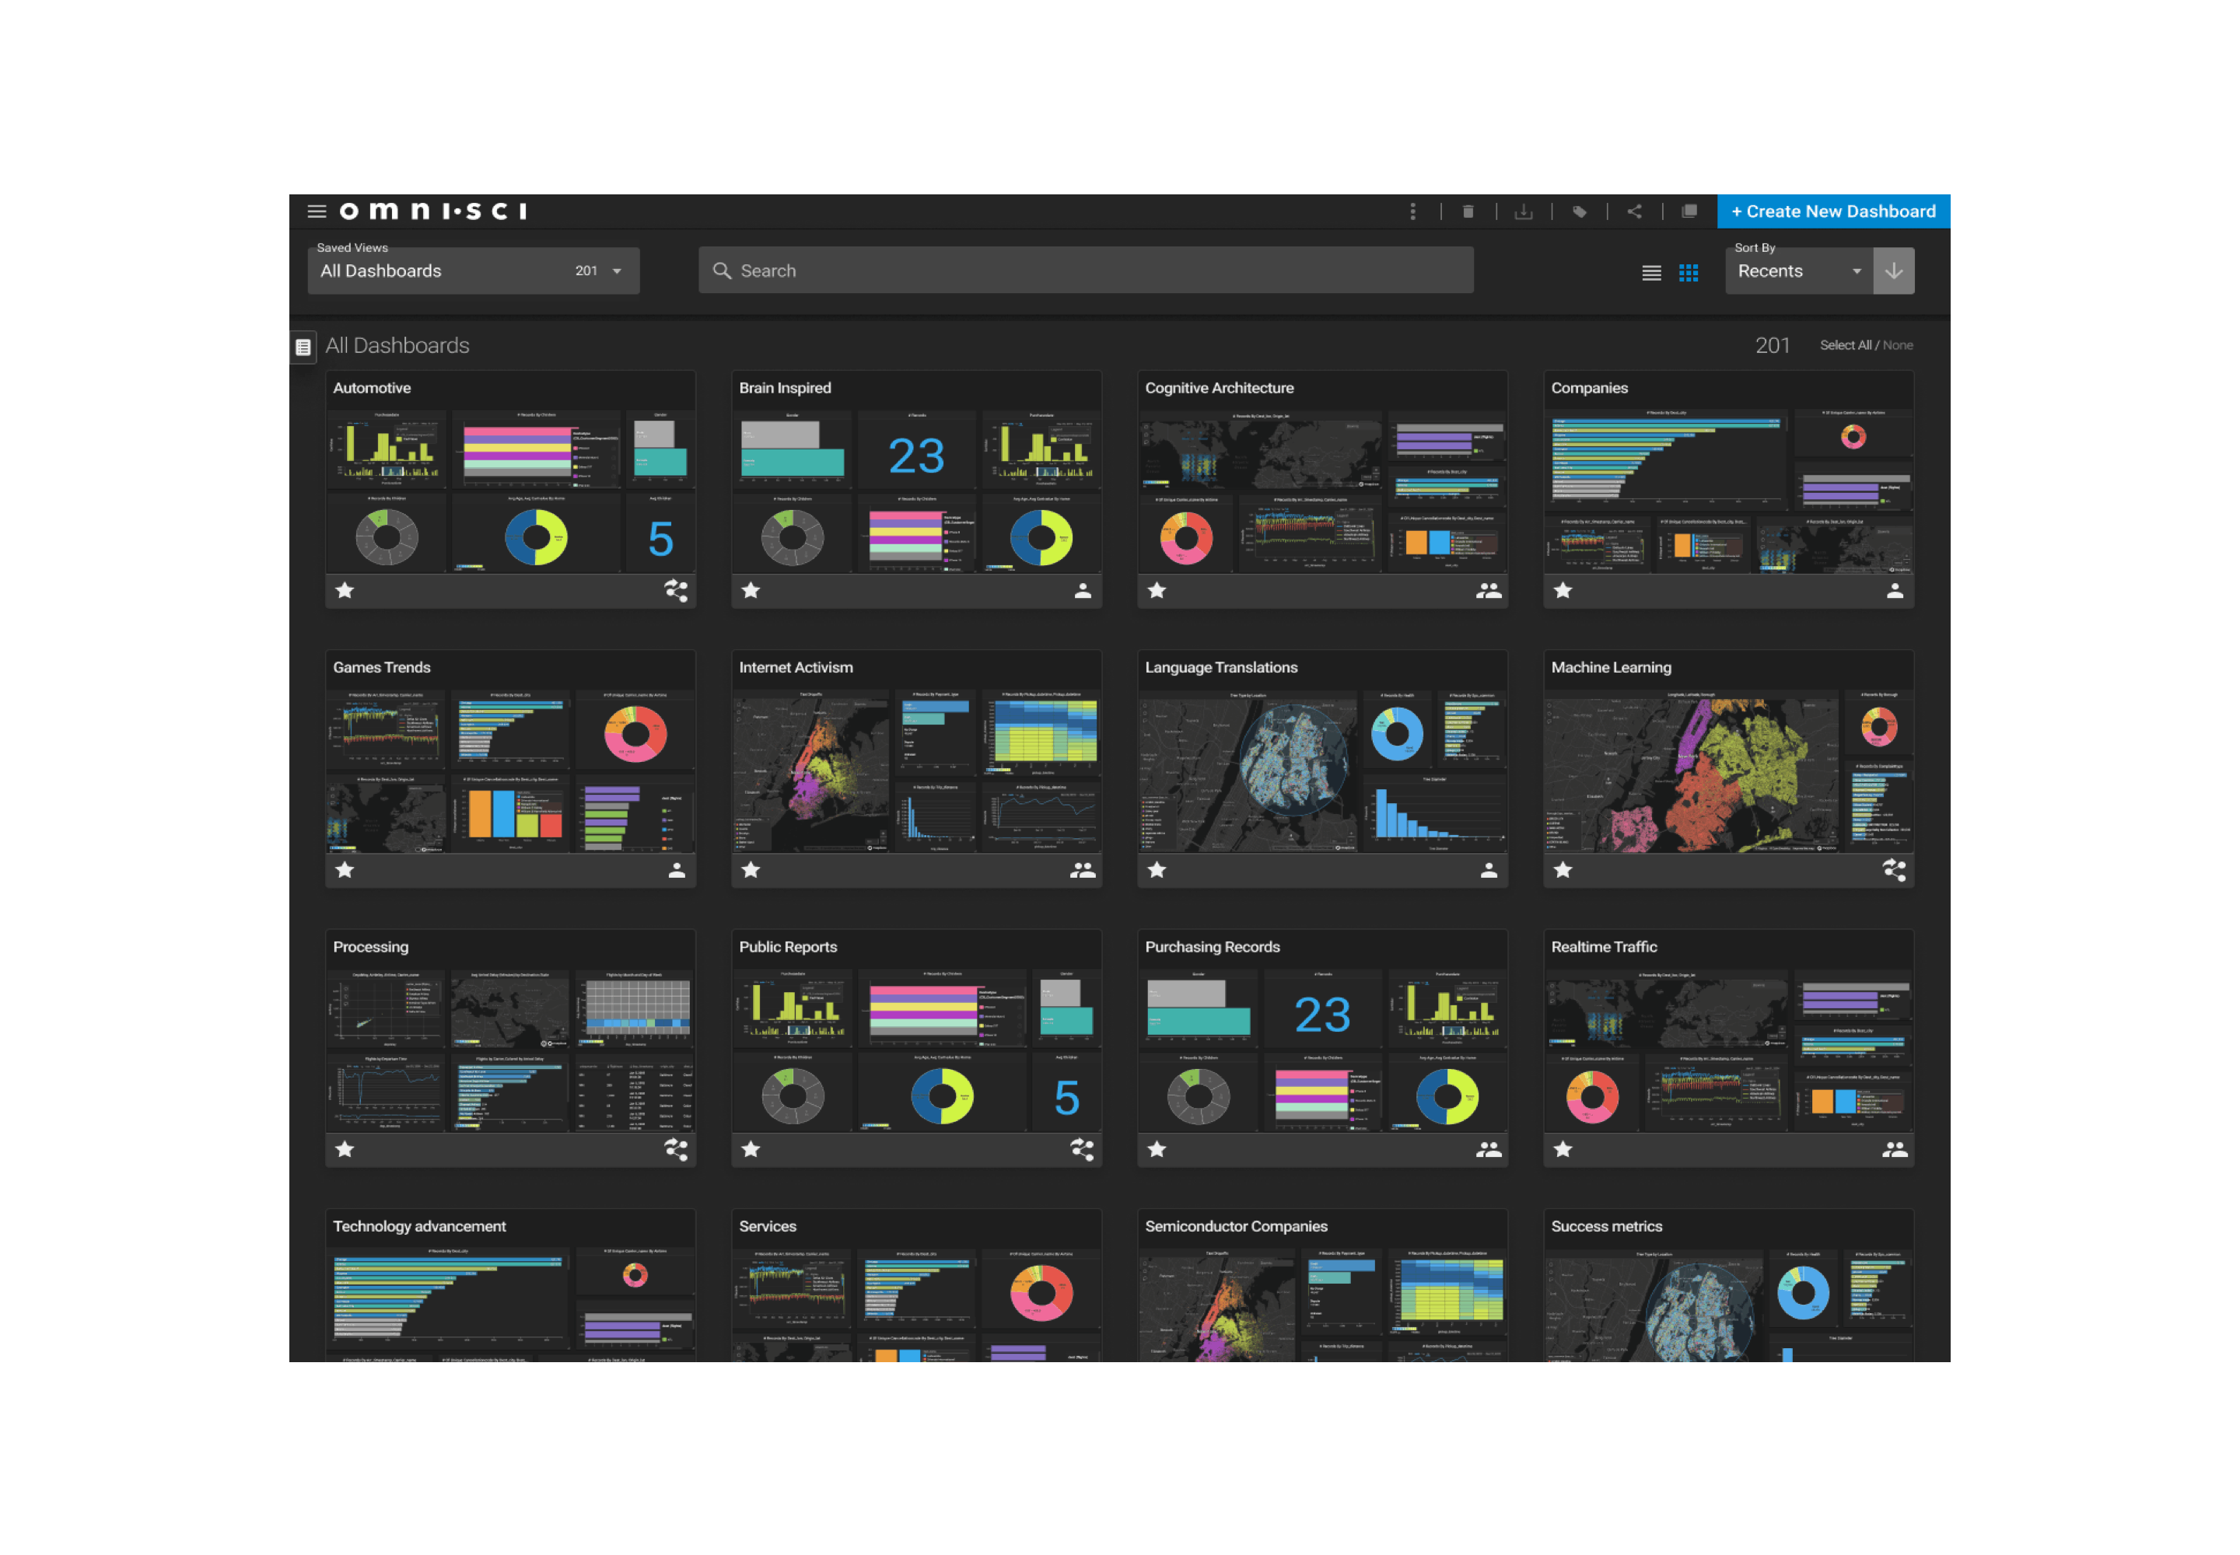Open the kebab overflow menu in the toolbar

tap(1413, 211)
